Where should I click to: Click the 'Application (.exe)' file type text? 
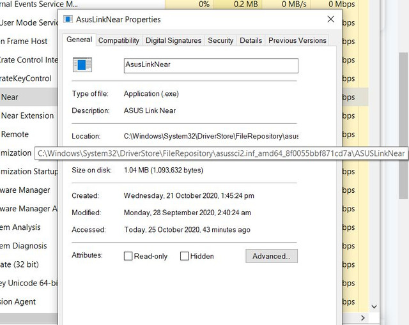(x=151, y=94)
